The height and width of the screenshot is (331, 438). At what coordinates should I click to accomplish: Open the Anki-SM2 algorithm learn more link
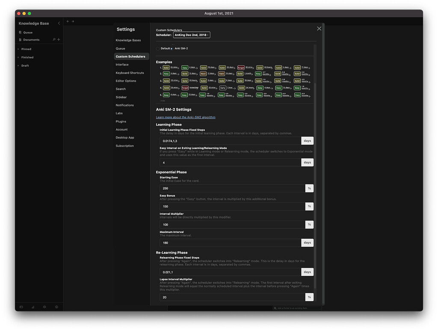pos(186,117)
